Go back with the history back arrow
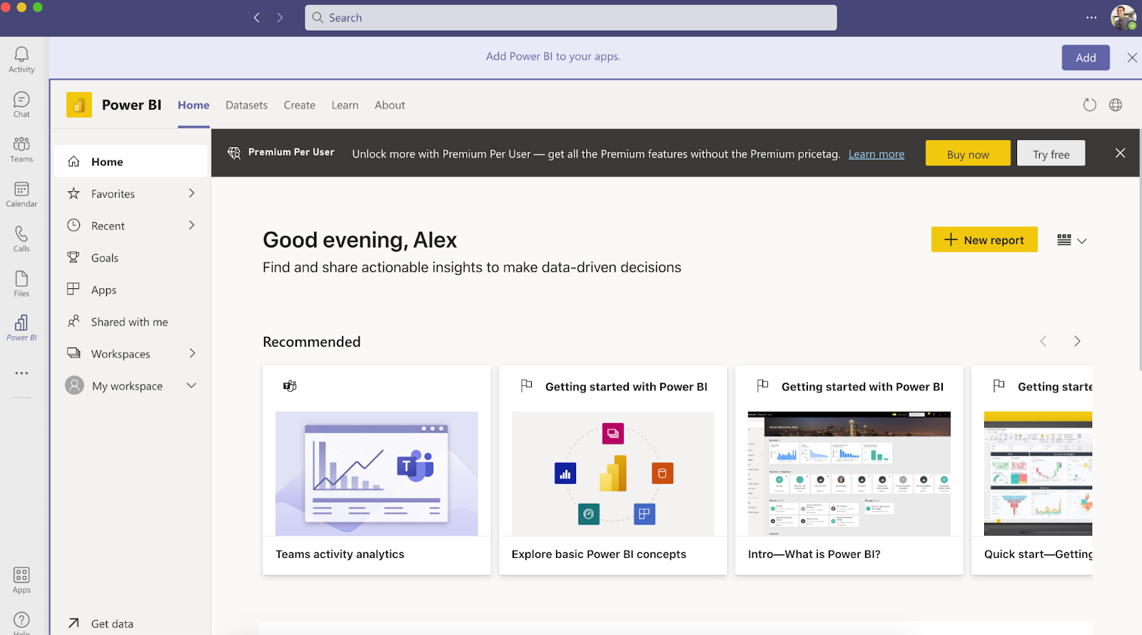Viewport: 1142px width, 635px height. pos(257,18)
